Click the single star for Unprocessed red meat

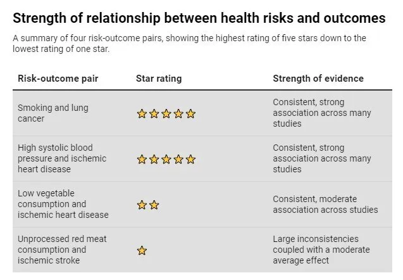click(142, 250)
